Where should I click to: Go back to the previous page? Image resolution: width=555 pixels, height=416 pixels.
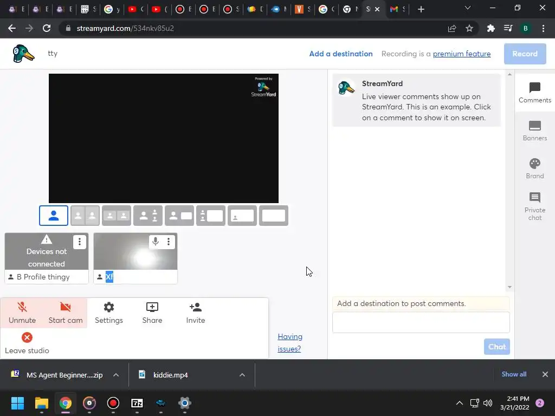coord(12,28)
